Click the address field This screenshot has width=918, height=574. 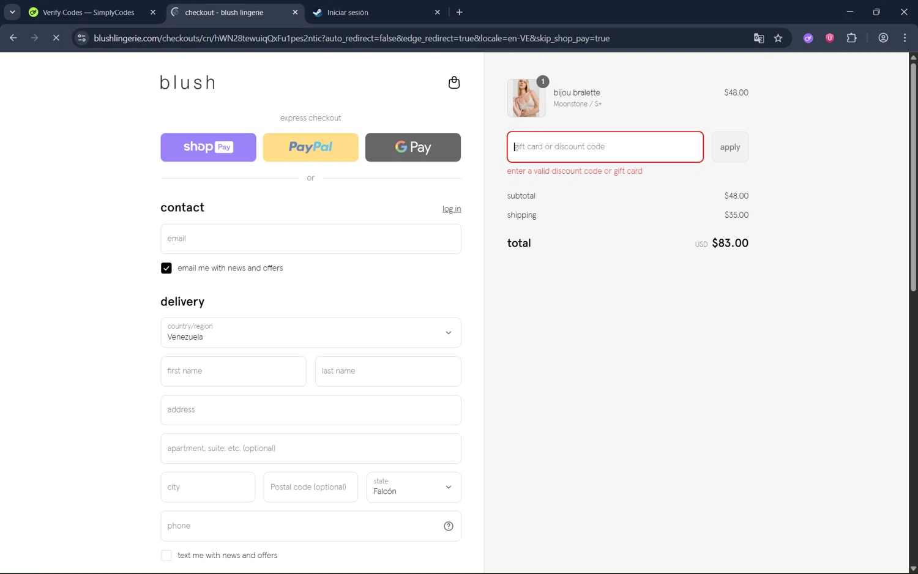point(310,410)
